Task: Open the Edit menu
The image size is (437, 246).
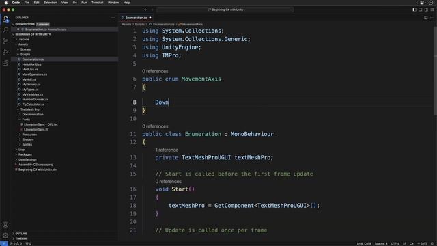Action: pos(36,3)
